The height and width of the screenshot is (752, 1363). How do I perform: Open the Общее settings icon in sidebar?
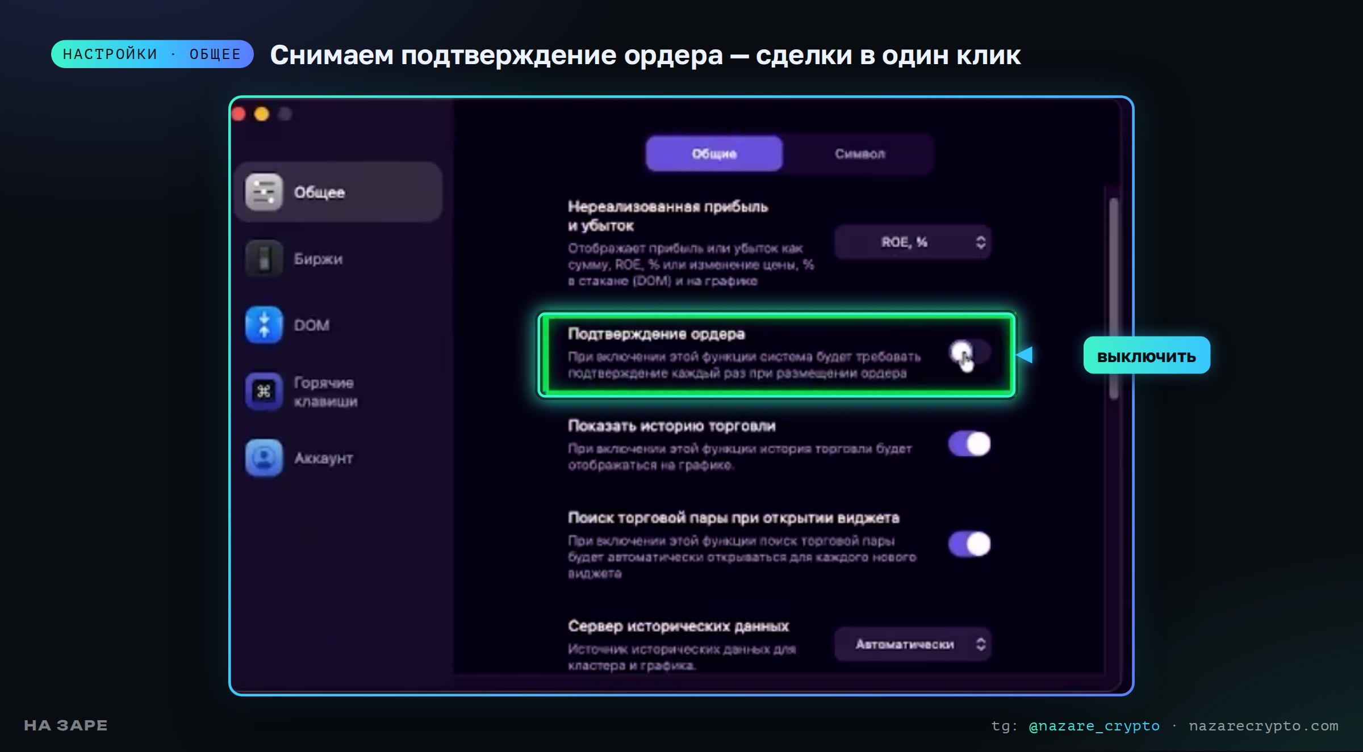pos(264,192)
